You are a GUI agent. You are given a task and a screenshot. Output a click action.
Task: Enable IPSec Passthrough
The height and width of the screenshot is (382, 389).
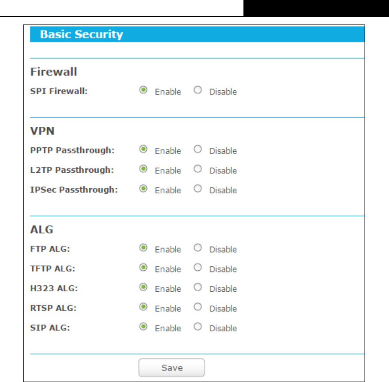[x=143, y=189]
